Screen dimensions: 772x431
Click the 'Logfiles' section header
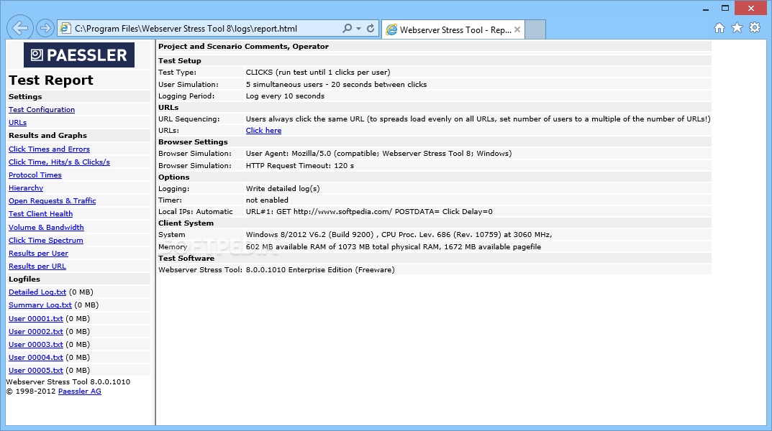[x=24, y=279]
